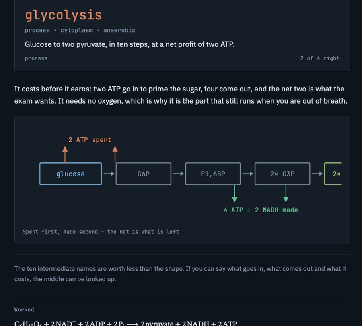Click the 'anaerobic' tag
The image size is (362, 326).
(119, 30)
